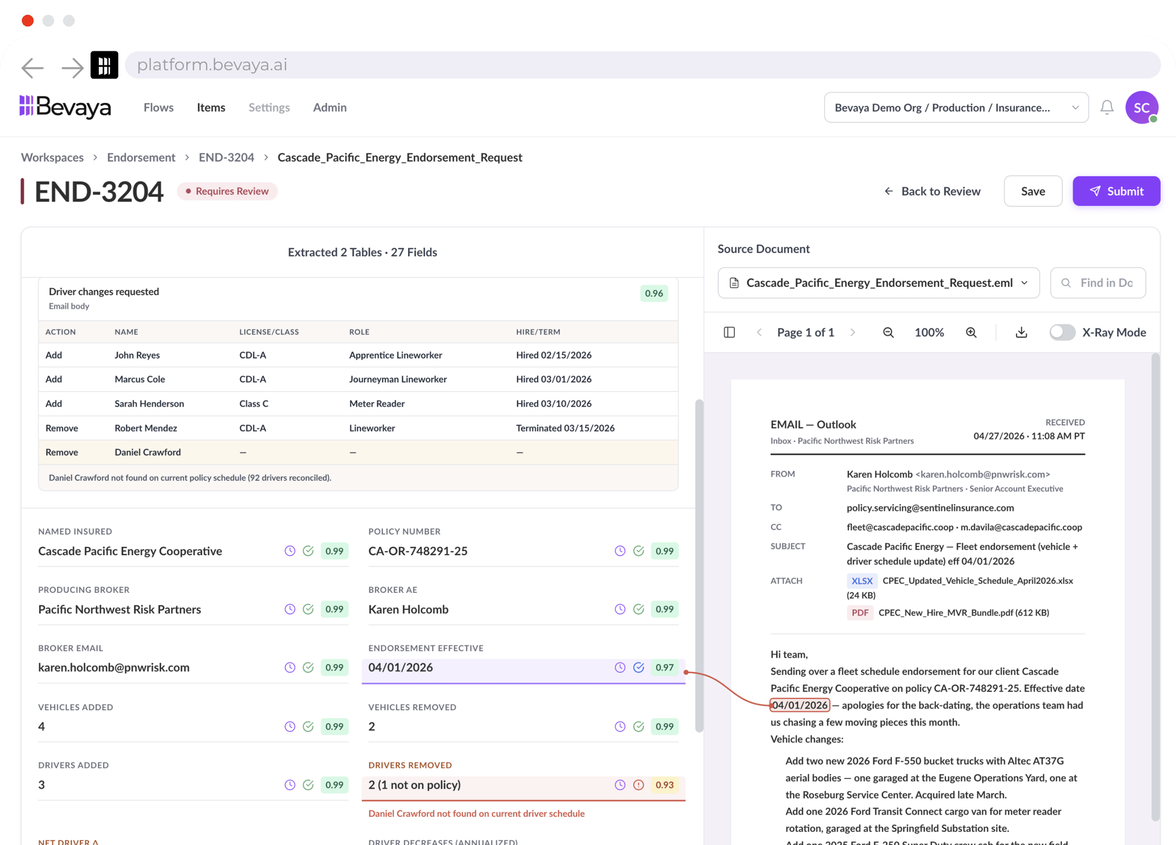Open notifications bell
The height and width of the screenshot is (845, 1176).
pos(1107,107)
